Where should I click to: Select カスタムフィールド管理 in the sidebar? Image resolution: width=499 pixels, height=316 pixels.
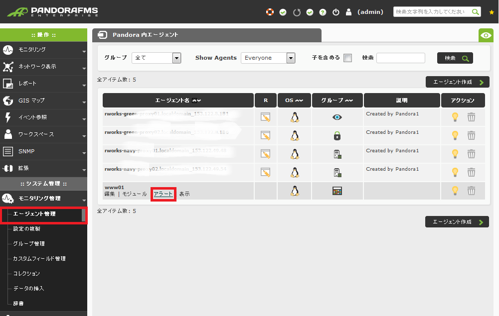(39, 258)
